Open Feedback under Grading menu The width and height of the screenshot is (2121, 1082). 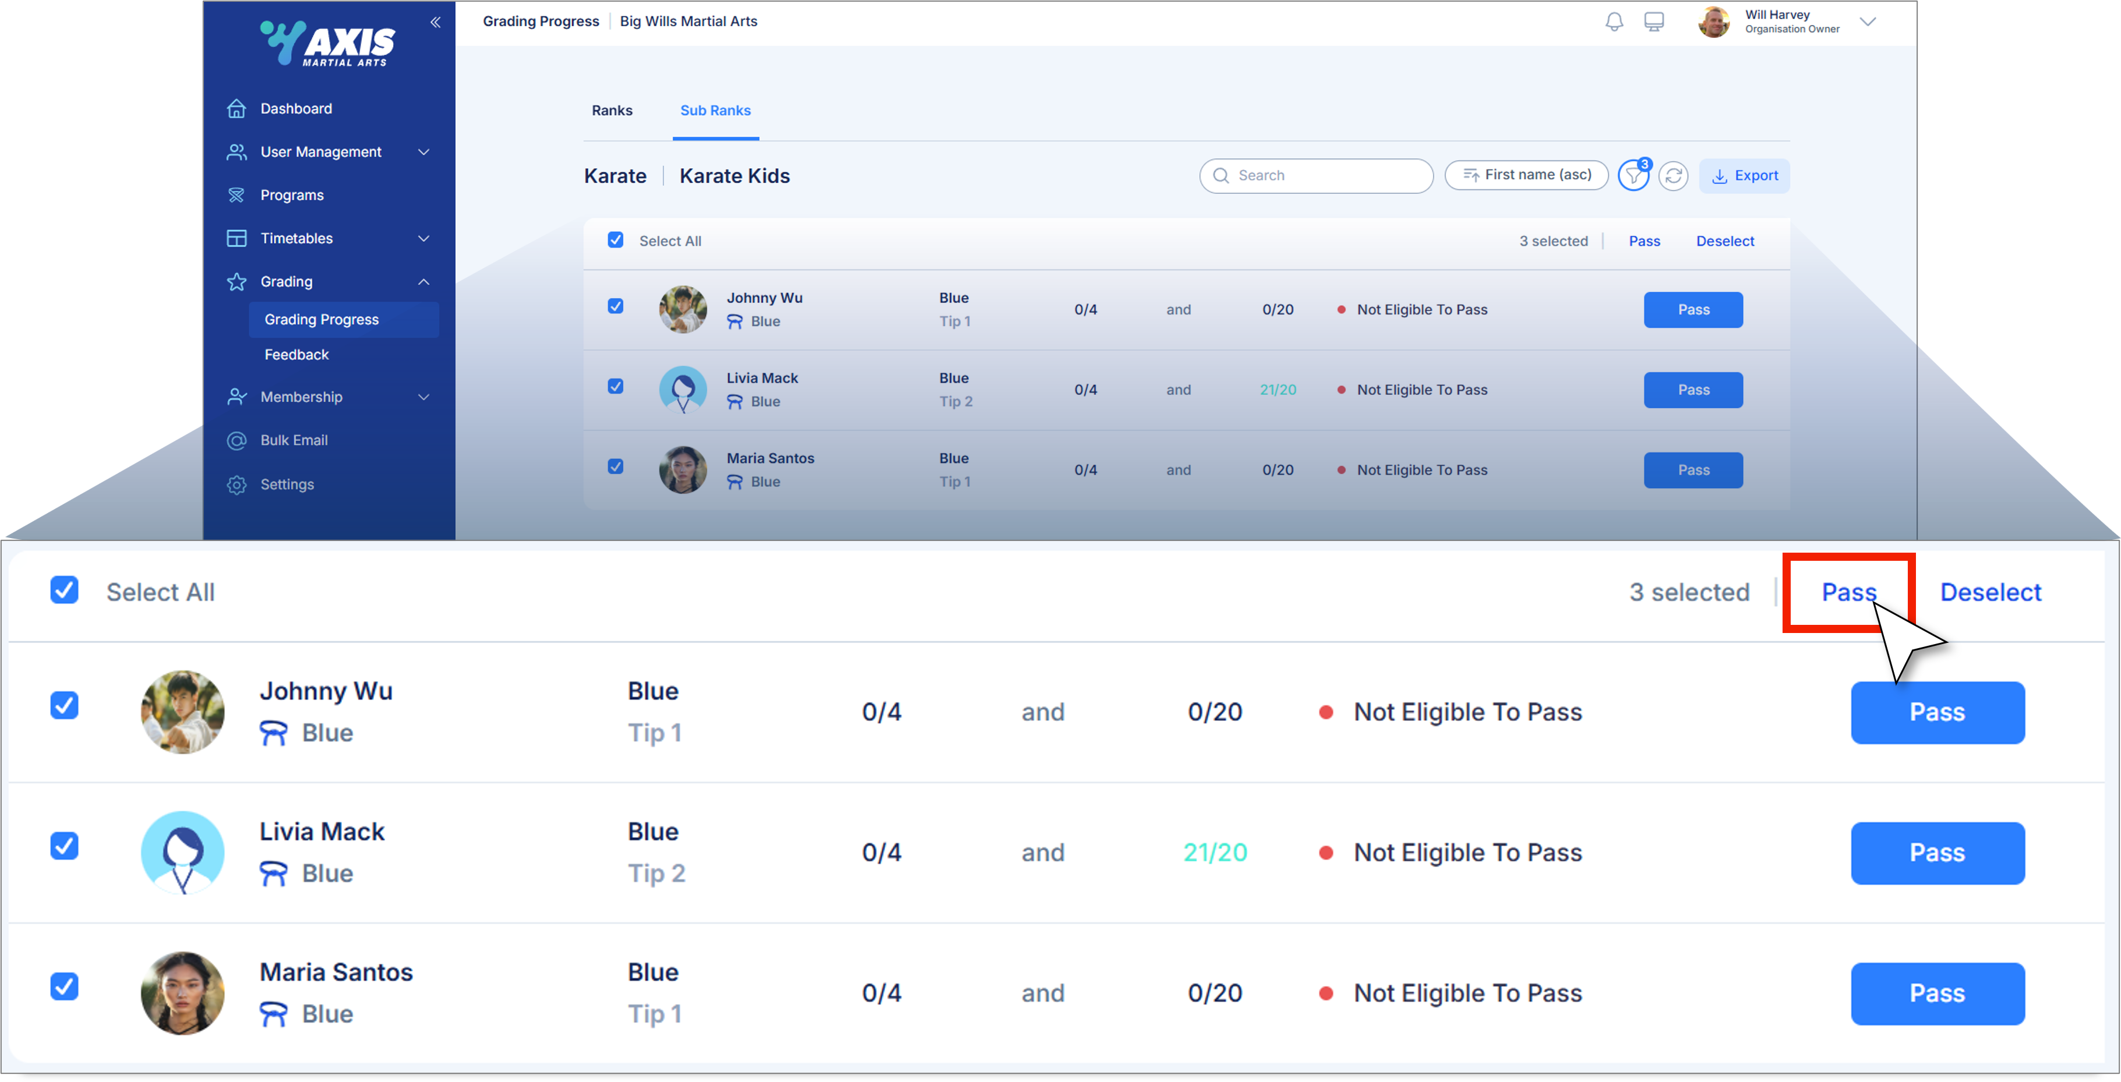297,355
